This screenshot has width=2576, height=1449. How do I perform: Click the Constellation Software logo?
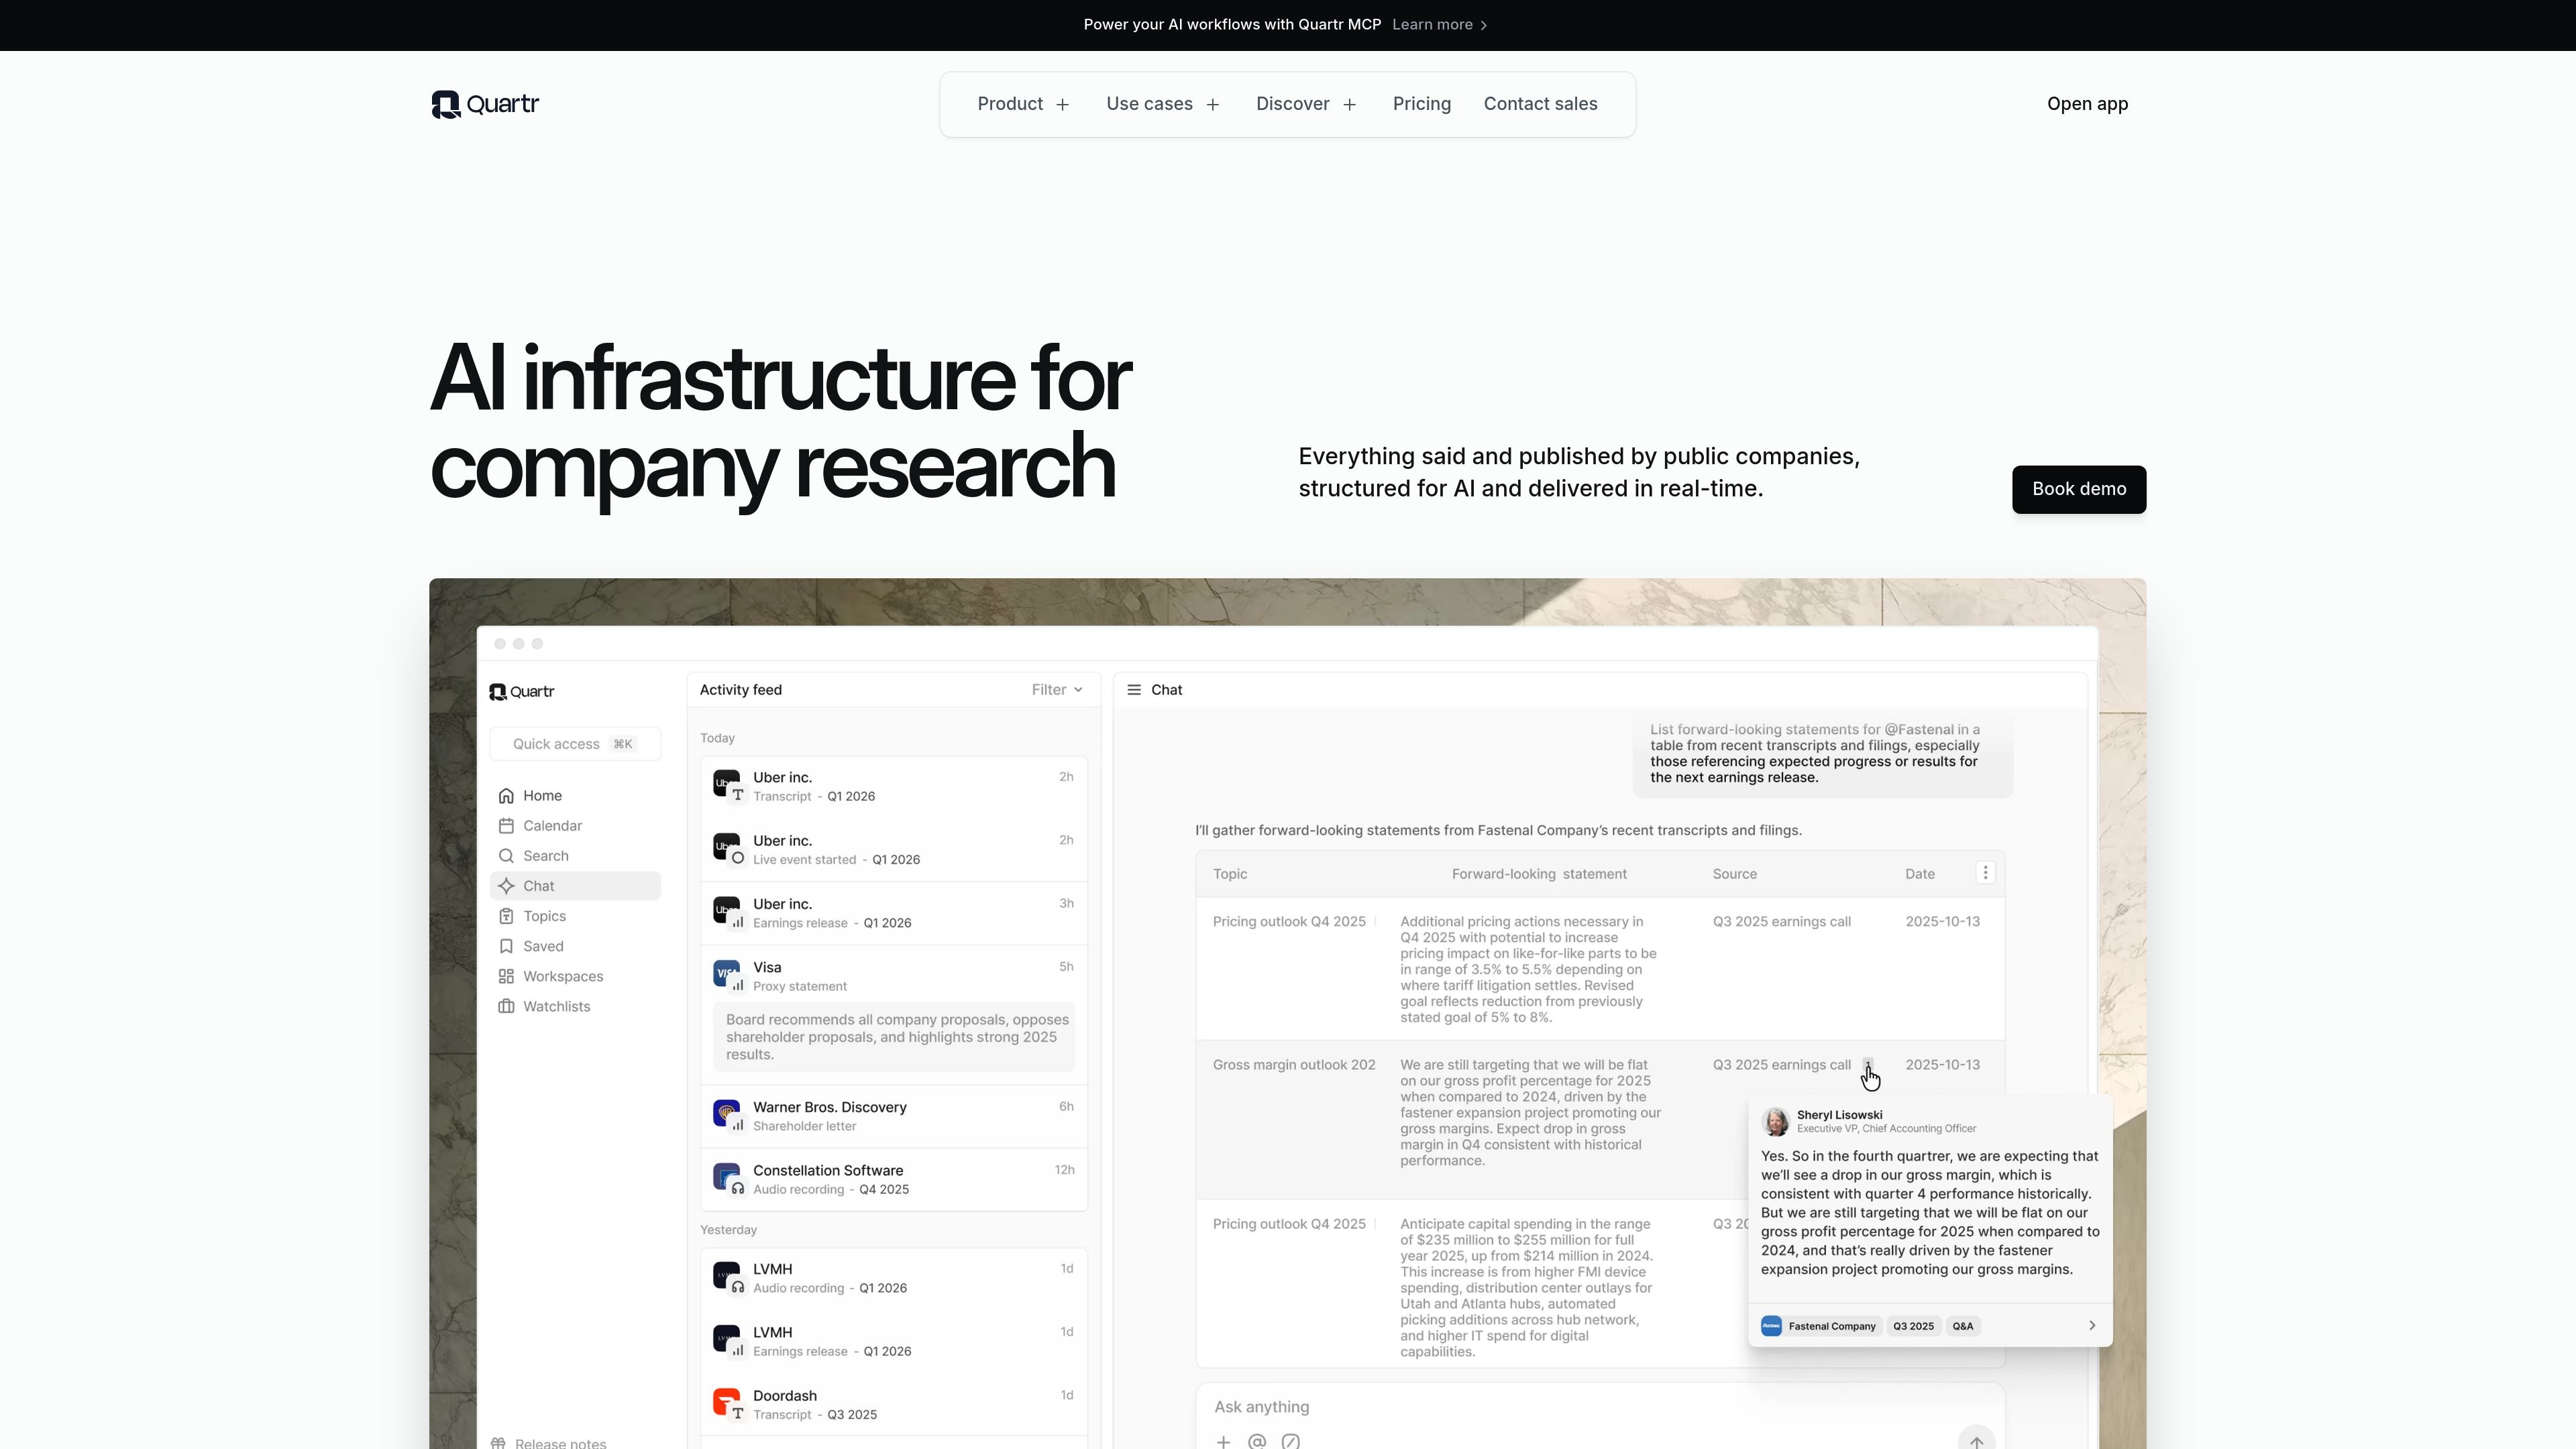pos(727,1177)
